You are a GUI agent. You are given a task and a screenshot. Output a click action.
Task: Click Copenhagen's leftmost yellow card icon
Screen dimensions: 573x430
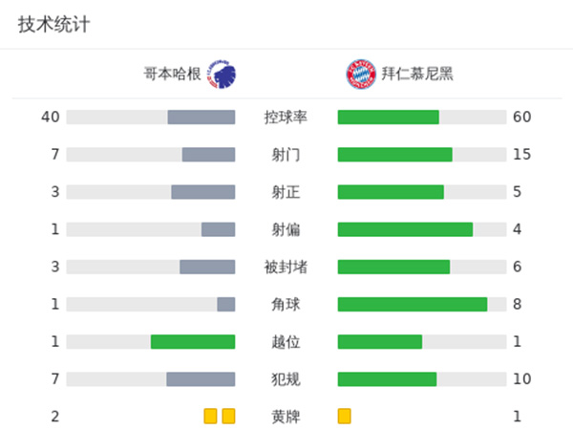[210, 416]
